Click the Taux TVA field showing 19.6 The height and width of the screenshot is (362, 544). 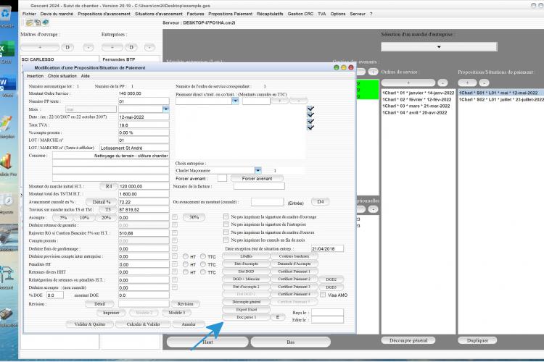point(144,125)
